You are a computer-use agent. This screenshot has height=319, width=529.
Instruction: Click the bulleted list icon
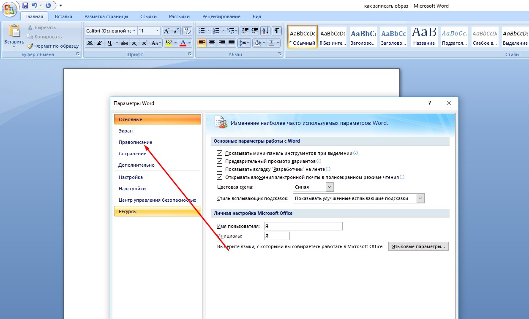tap(202, 31)
